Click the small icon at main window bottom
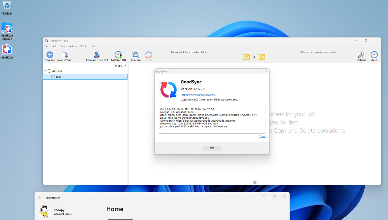Viewport: 388px width, 220px height. click(x=255, y=182)
